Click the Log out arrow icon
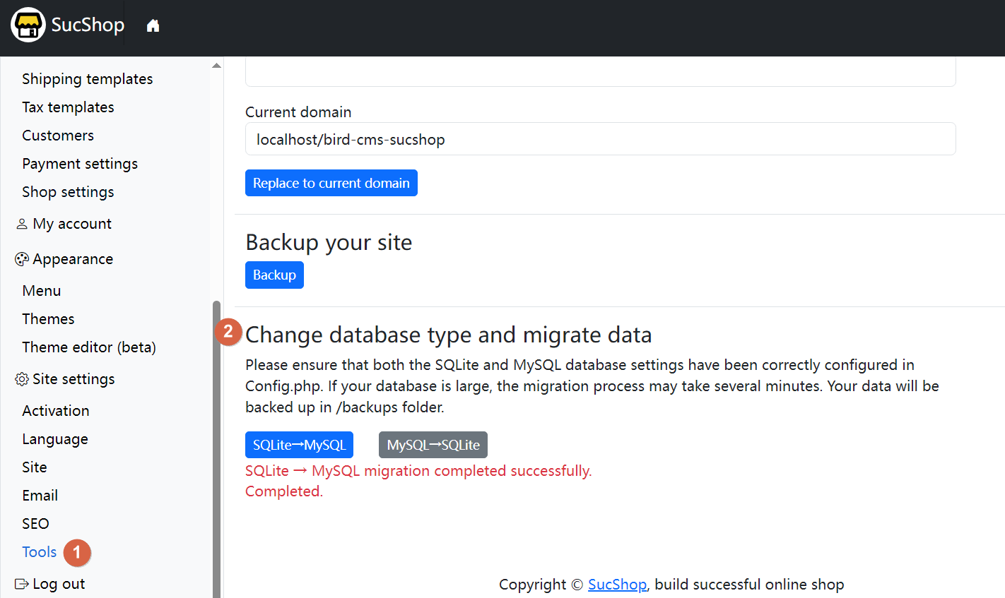1005x598 pixels. [x=22, y=584]
